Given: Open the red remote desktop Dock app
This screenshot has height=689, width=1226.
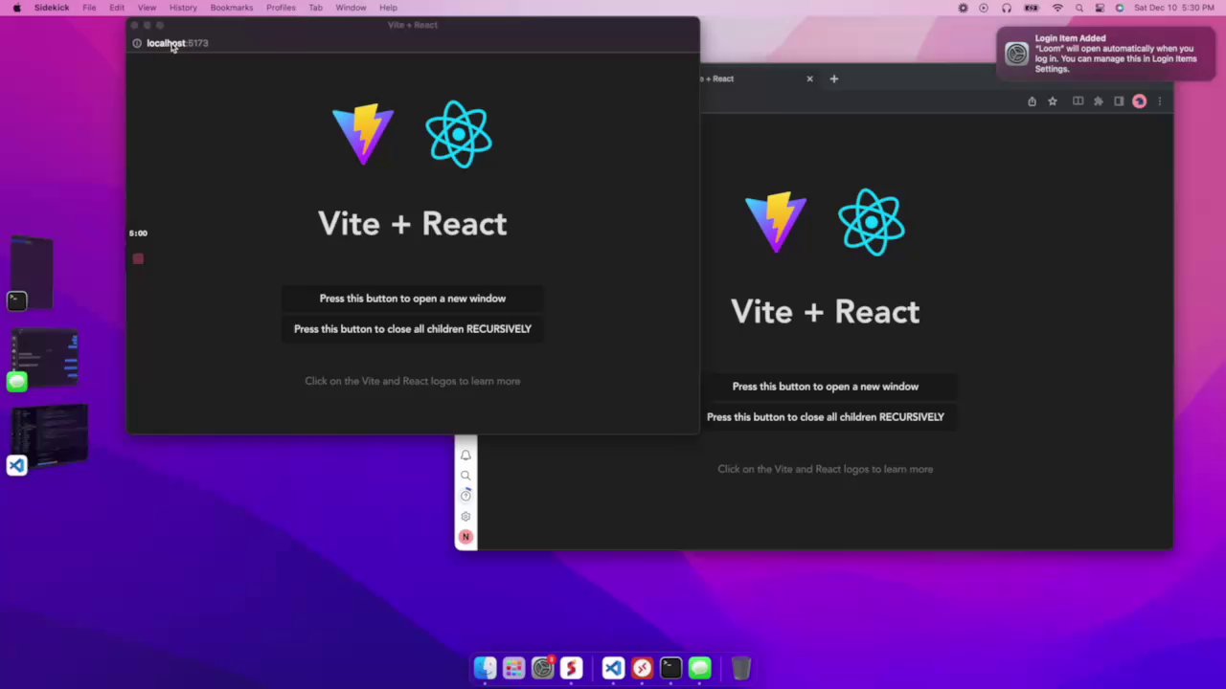Looking at the screenshot, I should (642, 667).
